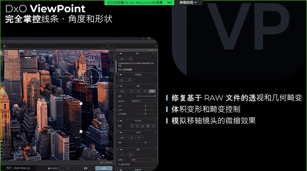Image resolution: width=307 pixels, height=171 pixels.
Task: Toggle the 水平线 horizon switch
Action: (121, 132)
